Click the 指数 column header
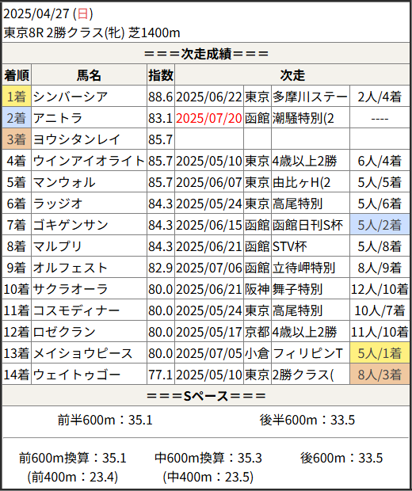Image resolution: width=412 pixels, height=491 pixels. (161, 75)
